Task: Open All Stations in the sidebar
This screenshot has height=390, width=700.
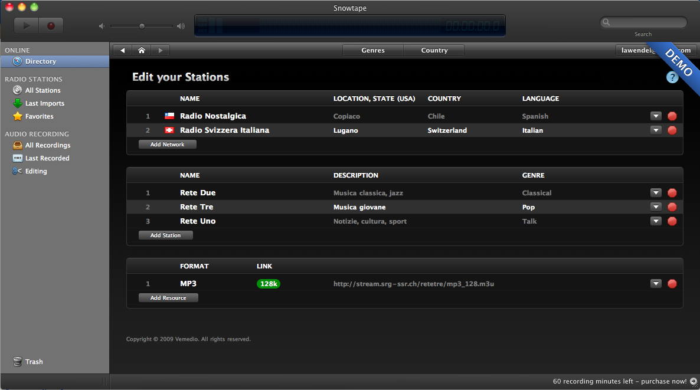Action: [x=43, y=90]
